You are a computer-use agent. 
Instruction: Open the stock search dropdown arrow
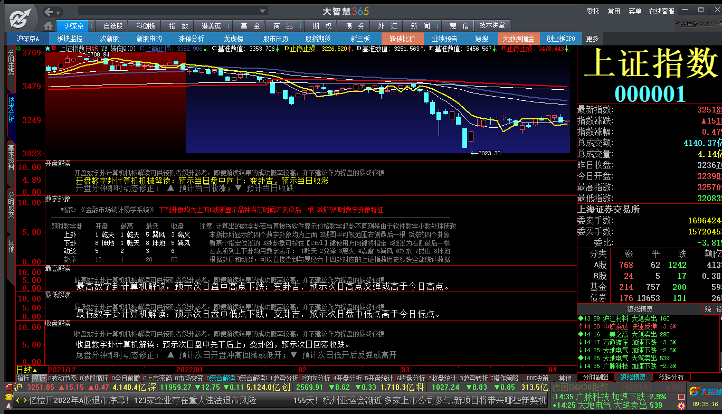263,11
